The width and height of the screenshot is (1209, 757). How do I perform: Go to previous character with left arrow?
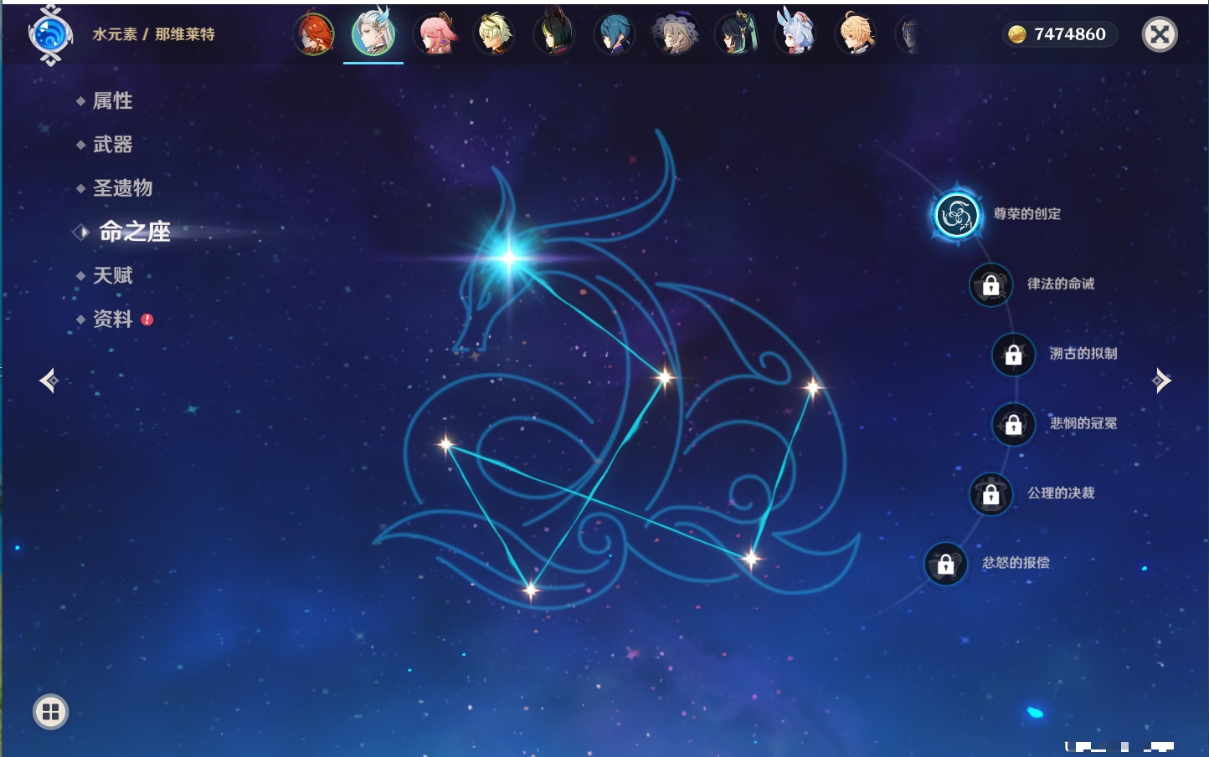point(49,381)
